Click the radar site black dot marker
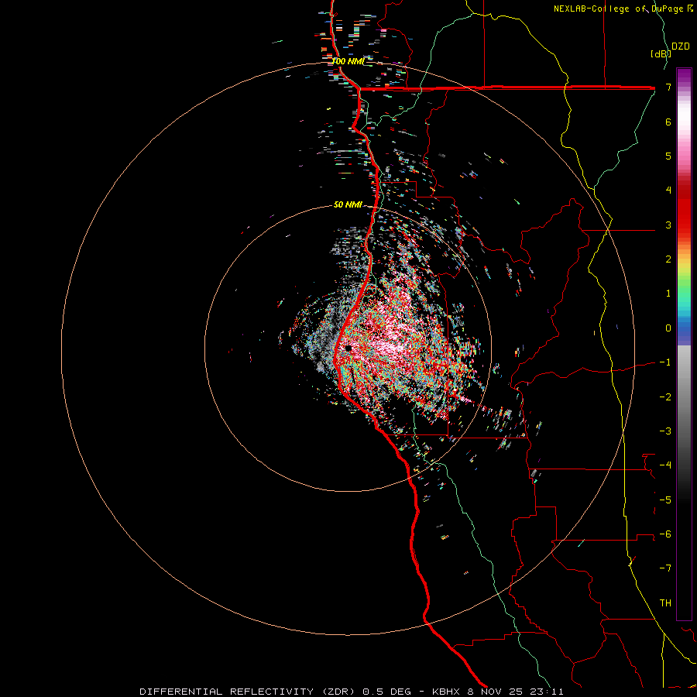The width and height of the screenshot is (697, 697). coord(348,348)
